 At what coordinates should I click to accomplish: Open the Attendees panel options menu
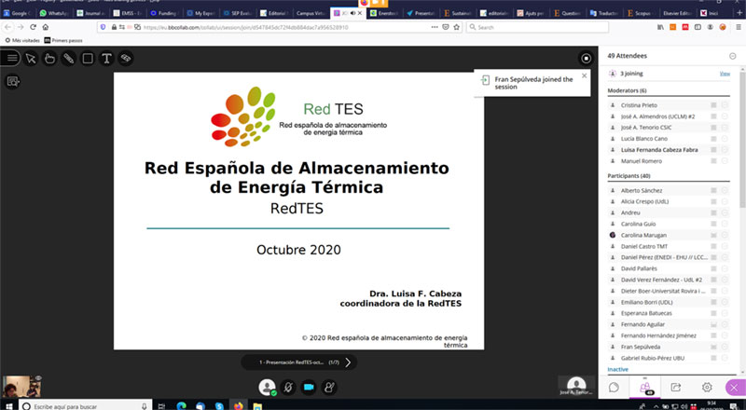pyautogui.click(x=733, y=56)
